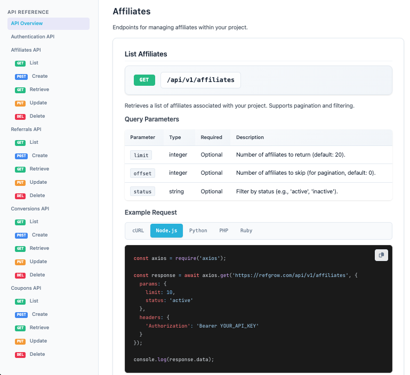This screenshot has height=375, width=410.
Task: Click the /api/v1/affiliates endpoint path
Action: [x=200, y=80]
